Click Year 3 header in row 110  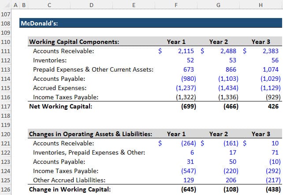click(261, 42)
